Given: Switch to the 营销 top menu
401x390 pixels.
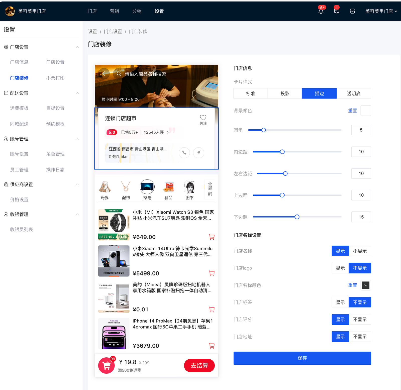Looking at the screenshot, I should pos(115,11).
